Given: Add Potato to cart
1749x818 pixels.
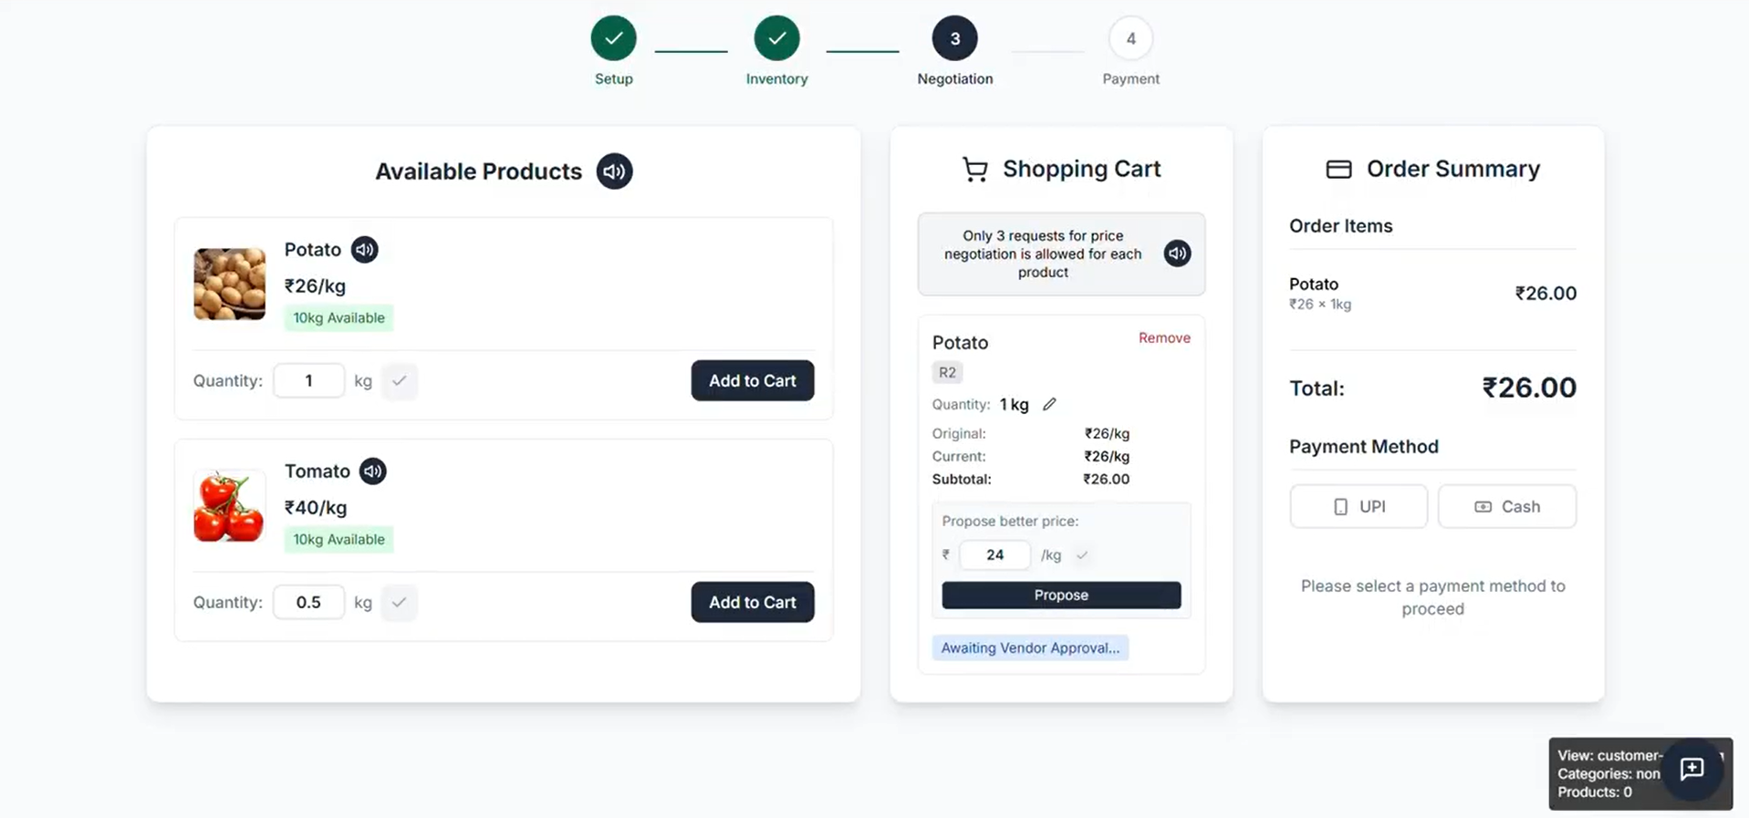Looking at the screenshot, I should click(x=753, y=381).
